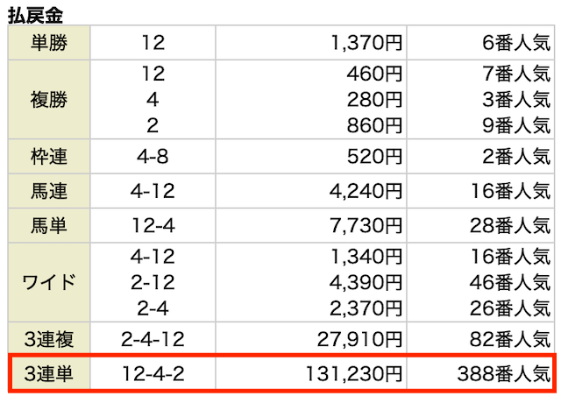Click the 1,370円 win payout
The height and width of the screenshot is (396, 561).
(366, 43)
